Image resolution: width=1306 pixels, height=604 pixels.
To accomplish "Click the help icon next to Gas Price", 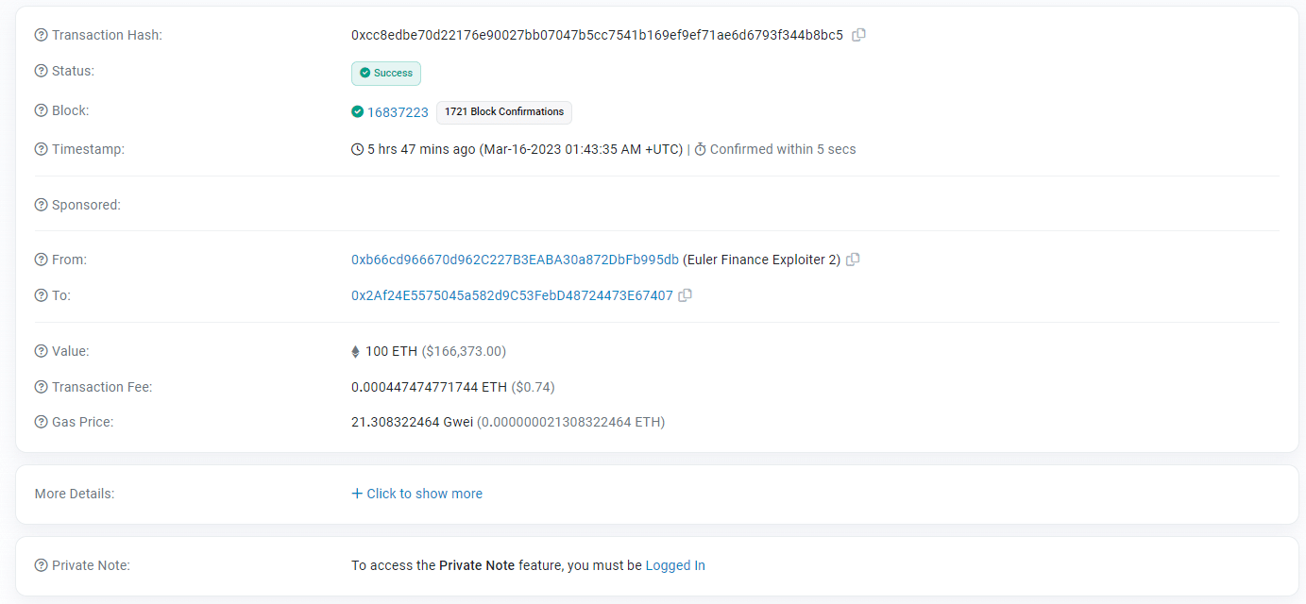I will point(39,421).
